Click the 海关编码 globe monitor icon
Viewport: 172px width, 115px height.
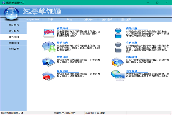click(118, 76)
